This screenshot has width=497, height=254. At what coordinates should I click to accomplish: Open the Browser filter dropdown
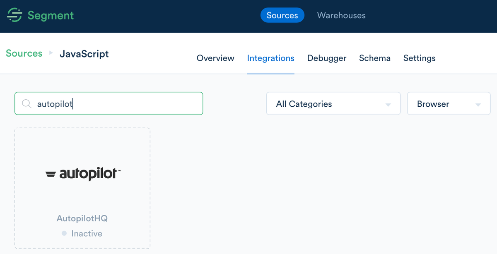point(449,103)
